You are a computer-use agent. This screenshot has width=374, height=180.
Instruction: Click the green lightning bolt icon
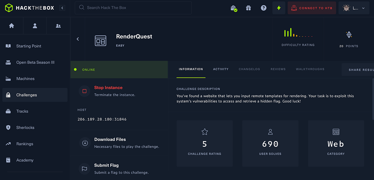(279, 8)
